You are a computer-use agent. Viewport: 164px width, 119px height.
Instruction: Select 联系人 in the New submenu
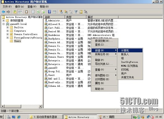click(x=130, y=54)
